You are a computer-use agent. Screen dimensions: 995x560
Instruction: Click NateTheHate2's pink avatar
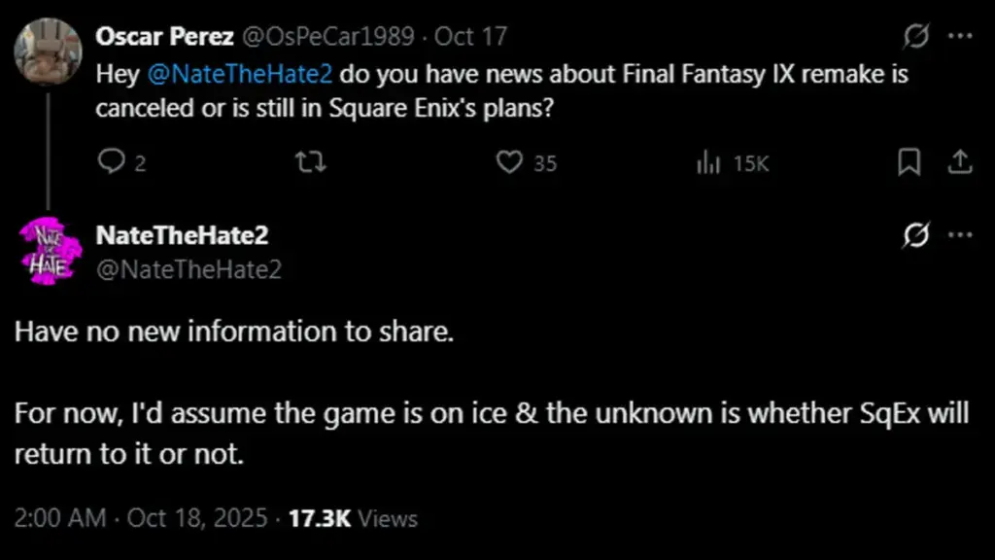pos(48,250)
